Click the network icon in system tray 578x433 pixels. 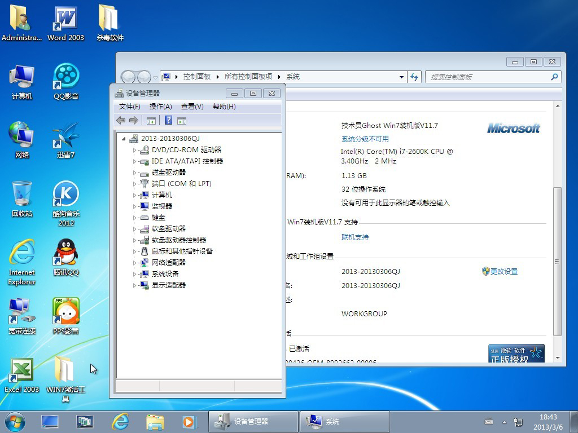[x=518, y=422]
